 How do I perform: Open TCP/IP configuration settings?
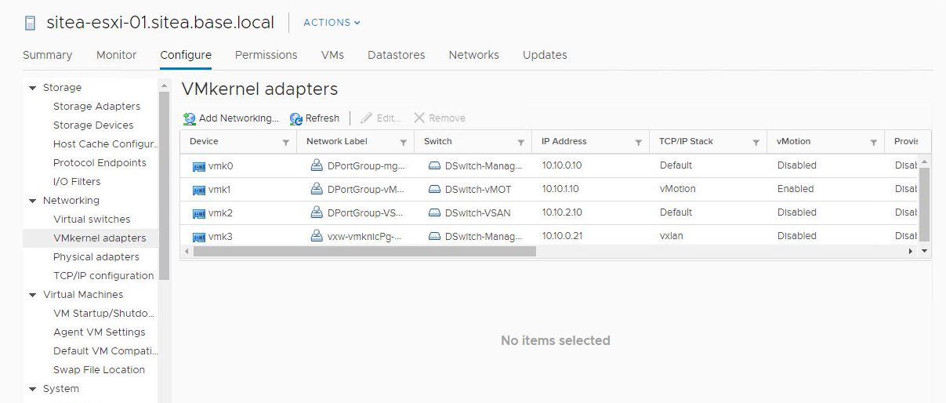tap(103, 276)
